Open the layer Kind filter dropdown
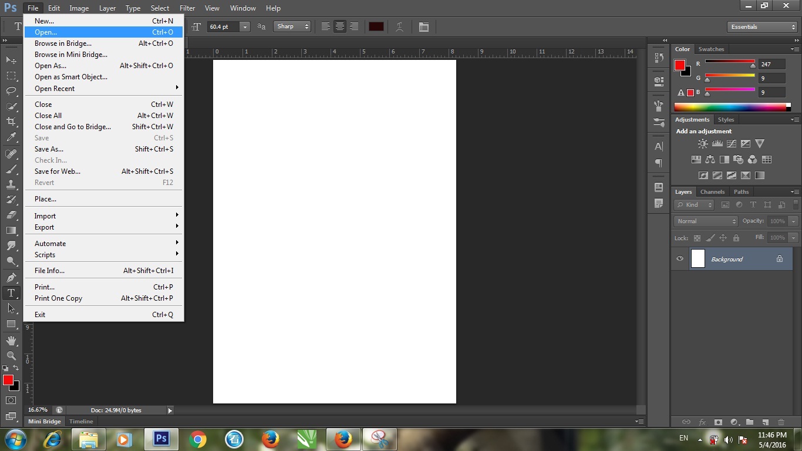This screenshot has height=451, width=802. (x=694, y=205)
